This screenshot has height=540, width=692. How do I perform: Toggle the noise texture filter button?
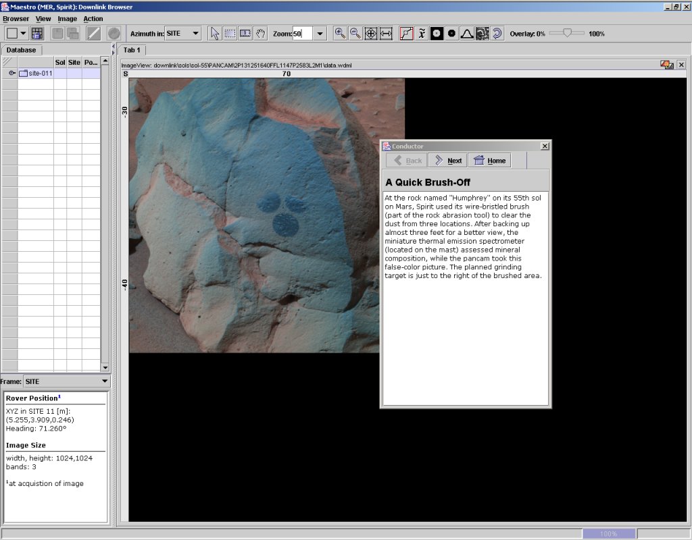coord(483,33)
